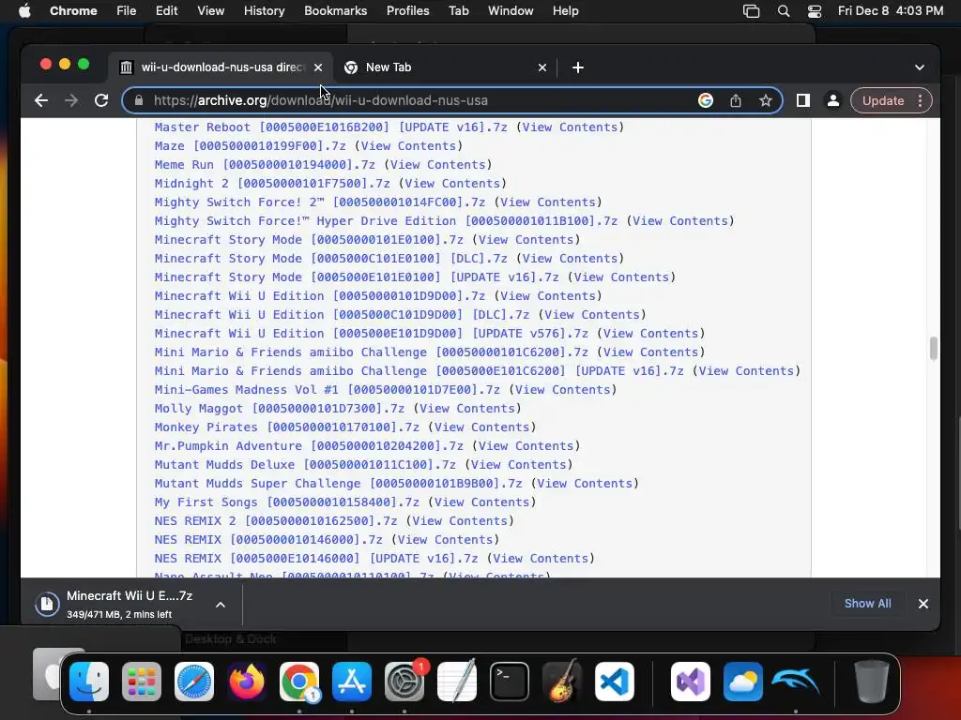Download Mutant Mudds Deluxe .7z
This screenshot has height=720, width=961.
click(305, 465)
